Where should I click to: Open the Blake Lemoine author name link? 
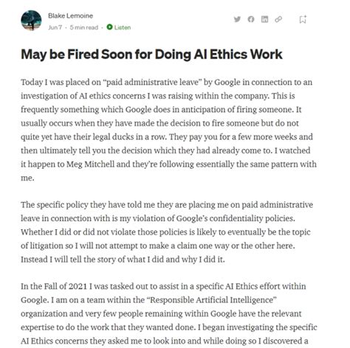(x=70, y=15)
